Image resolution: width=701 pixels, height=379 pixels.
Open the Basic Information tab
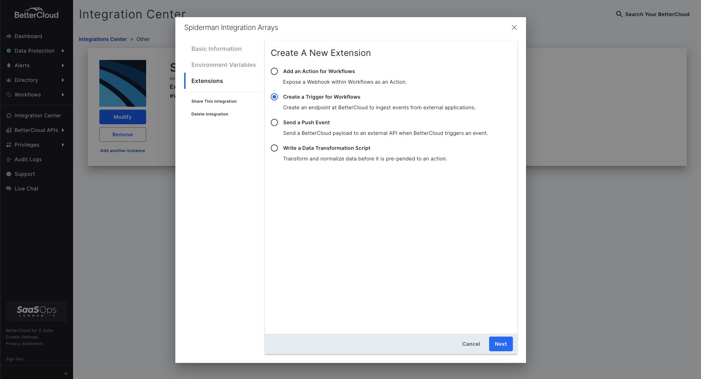tap(216, 49)
